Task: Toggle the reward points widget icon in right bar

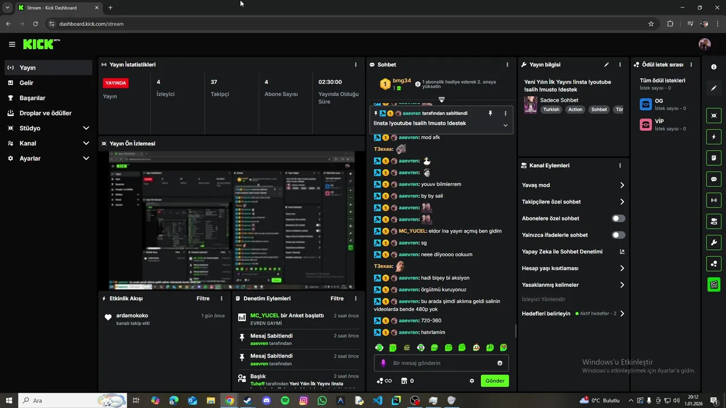Action: 714,263
